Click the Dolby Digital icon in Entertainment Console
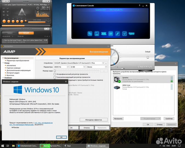 pos(132,34)
